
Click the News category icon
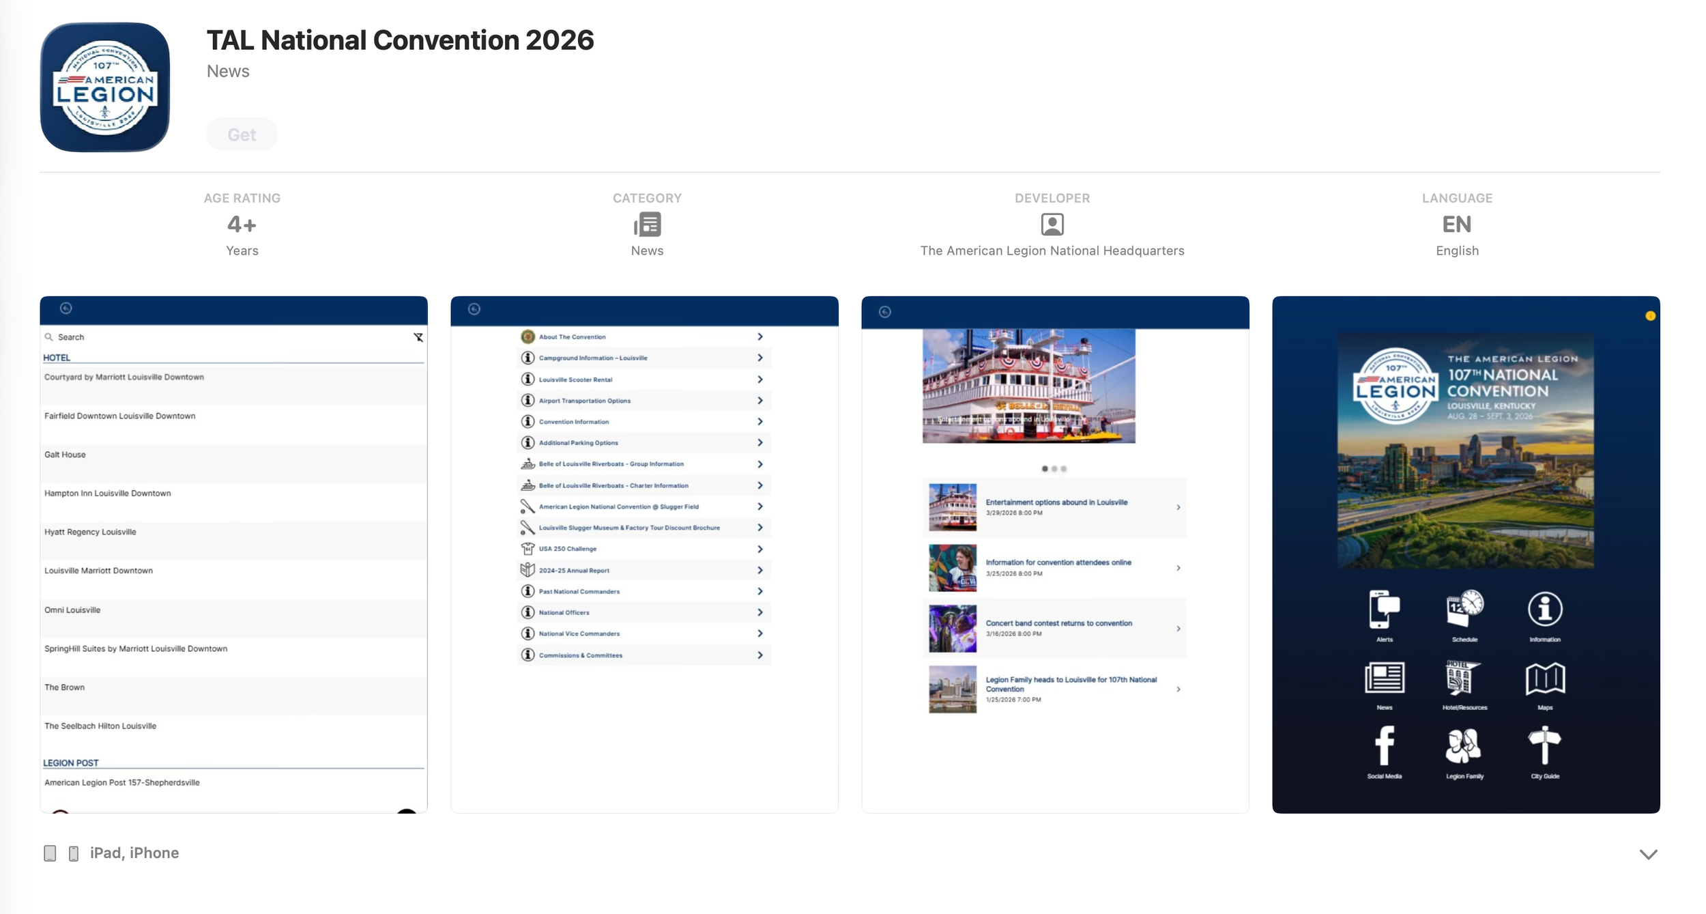[x=647, y=225]
